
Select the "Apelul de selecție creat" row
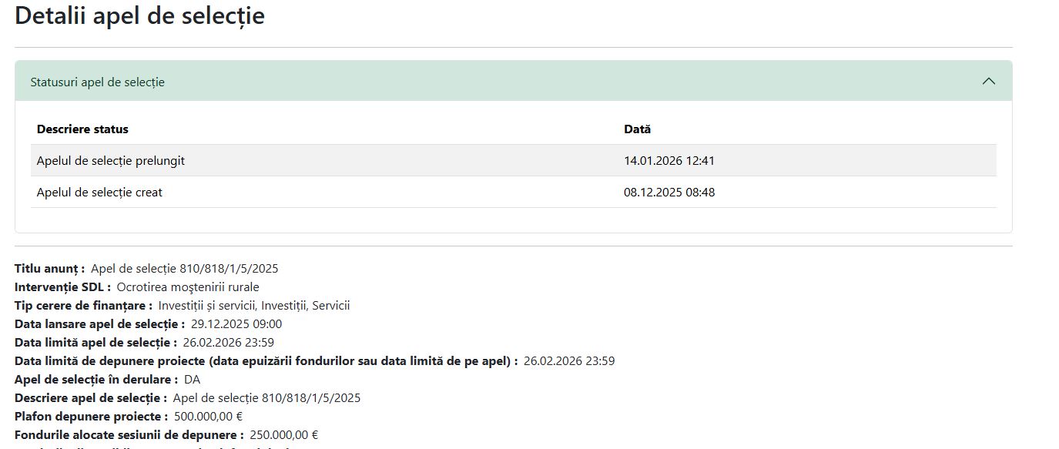pos(99,193)
